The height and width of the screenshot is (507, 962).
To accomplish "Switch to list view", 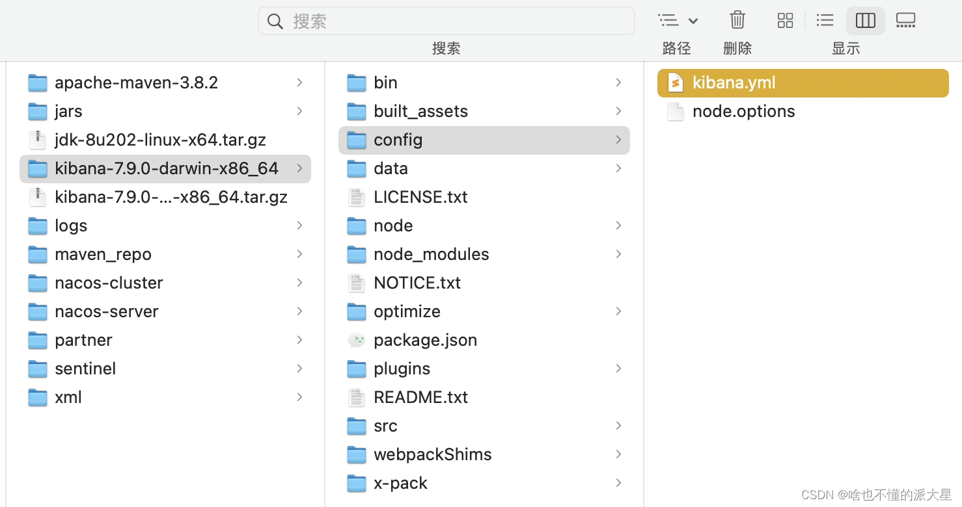I will [x=825, y=21].
